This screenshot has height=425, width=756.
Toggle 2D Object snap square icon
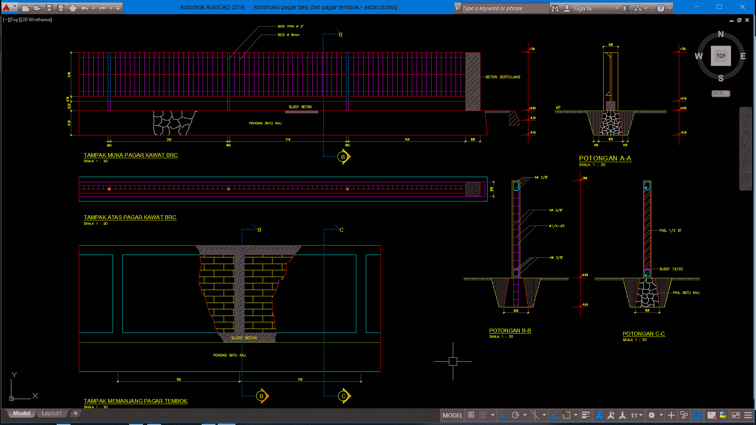[x=566, y=415]
